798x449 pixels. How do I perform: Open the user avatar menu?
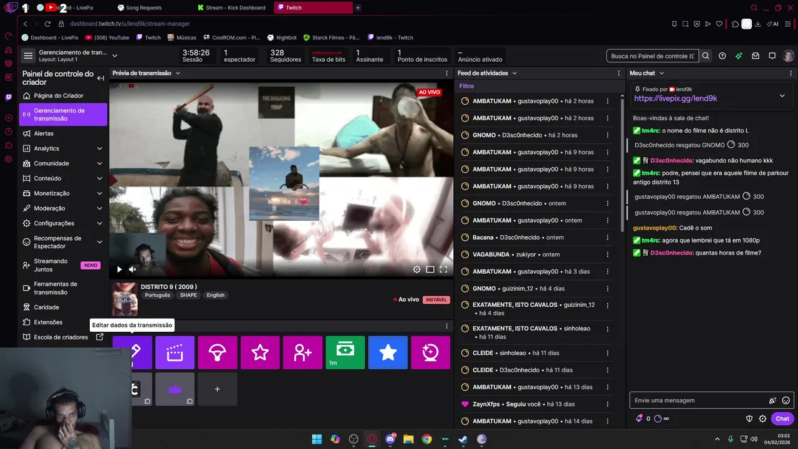tap(789, 56)
